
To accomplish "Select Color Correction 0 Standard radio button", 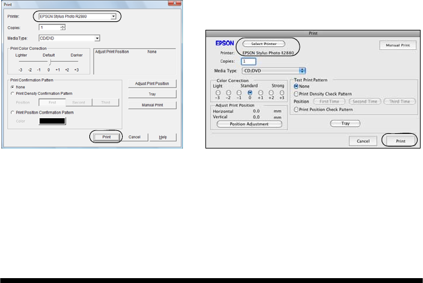I will 250,93.
